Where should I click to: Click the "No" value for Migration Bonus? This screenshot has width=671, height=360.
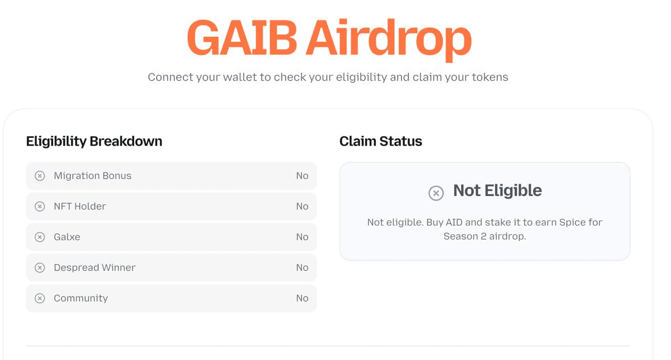[x=302, y=176]
